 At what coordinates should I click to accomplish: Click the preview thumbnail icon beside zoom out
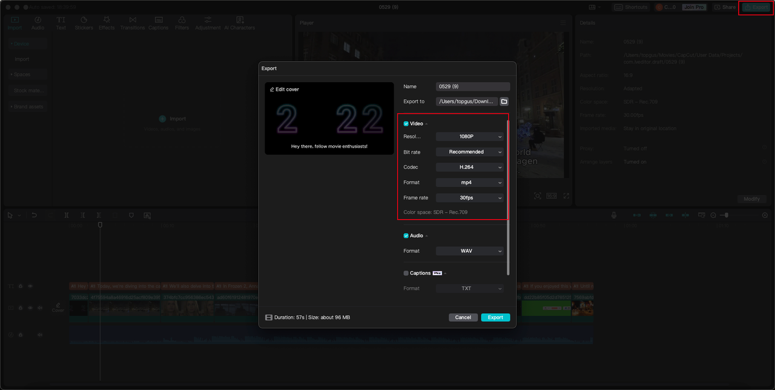pyautogui.click(x=702, y=215)
